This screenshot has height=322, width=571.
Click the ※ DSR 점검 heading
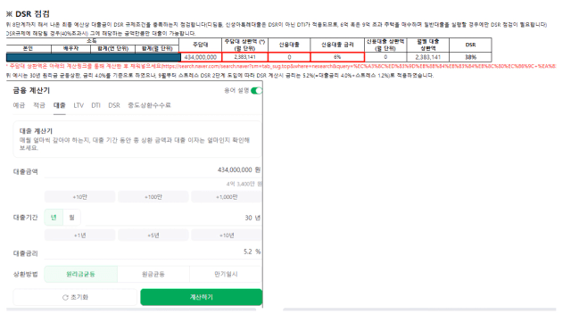(28, 14)
